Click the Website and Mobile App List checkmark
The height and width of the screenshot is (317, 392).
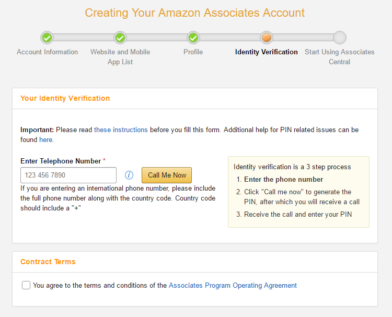tap(120, 38)
